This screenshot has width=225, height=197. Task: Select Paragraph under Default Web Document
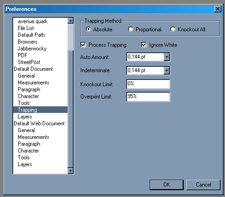click(x=40, y=144)
